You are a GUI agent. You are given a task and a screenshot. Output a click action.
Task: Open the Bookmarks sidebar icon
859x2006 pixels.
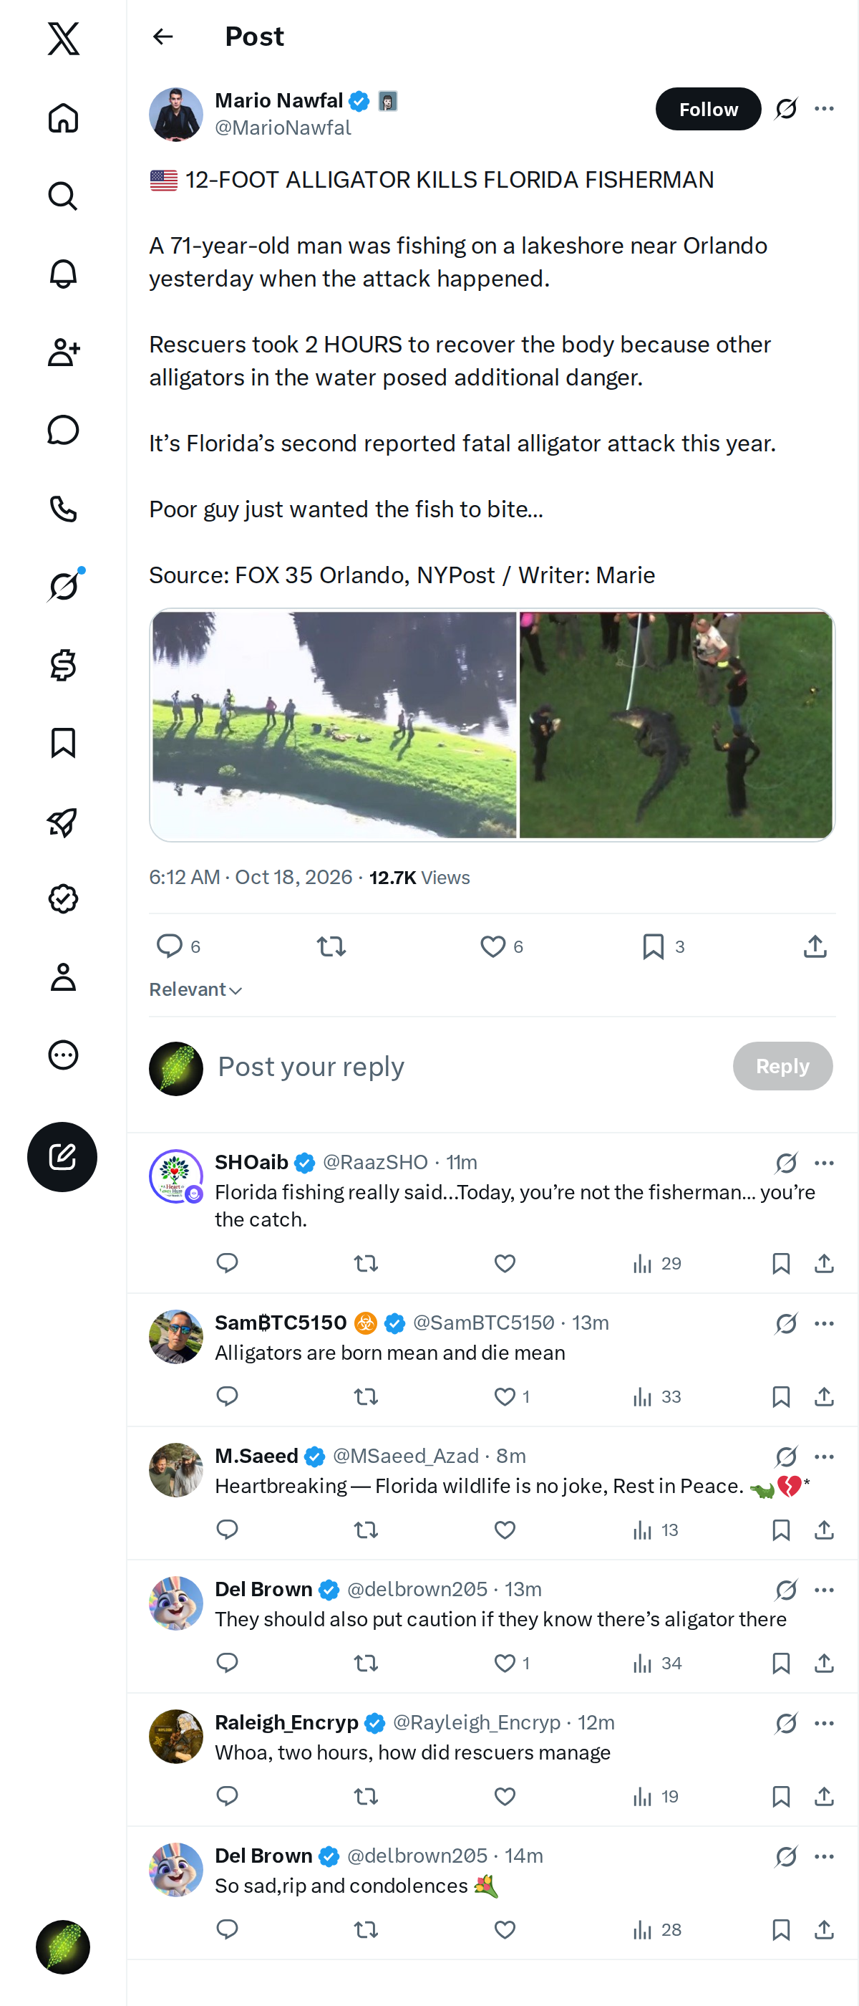click(63, 743)
